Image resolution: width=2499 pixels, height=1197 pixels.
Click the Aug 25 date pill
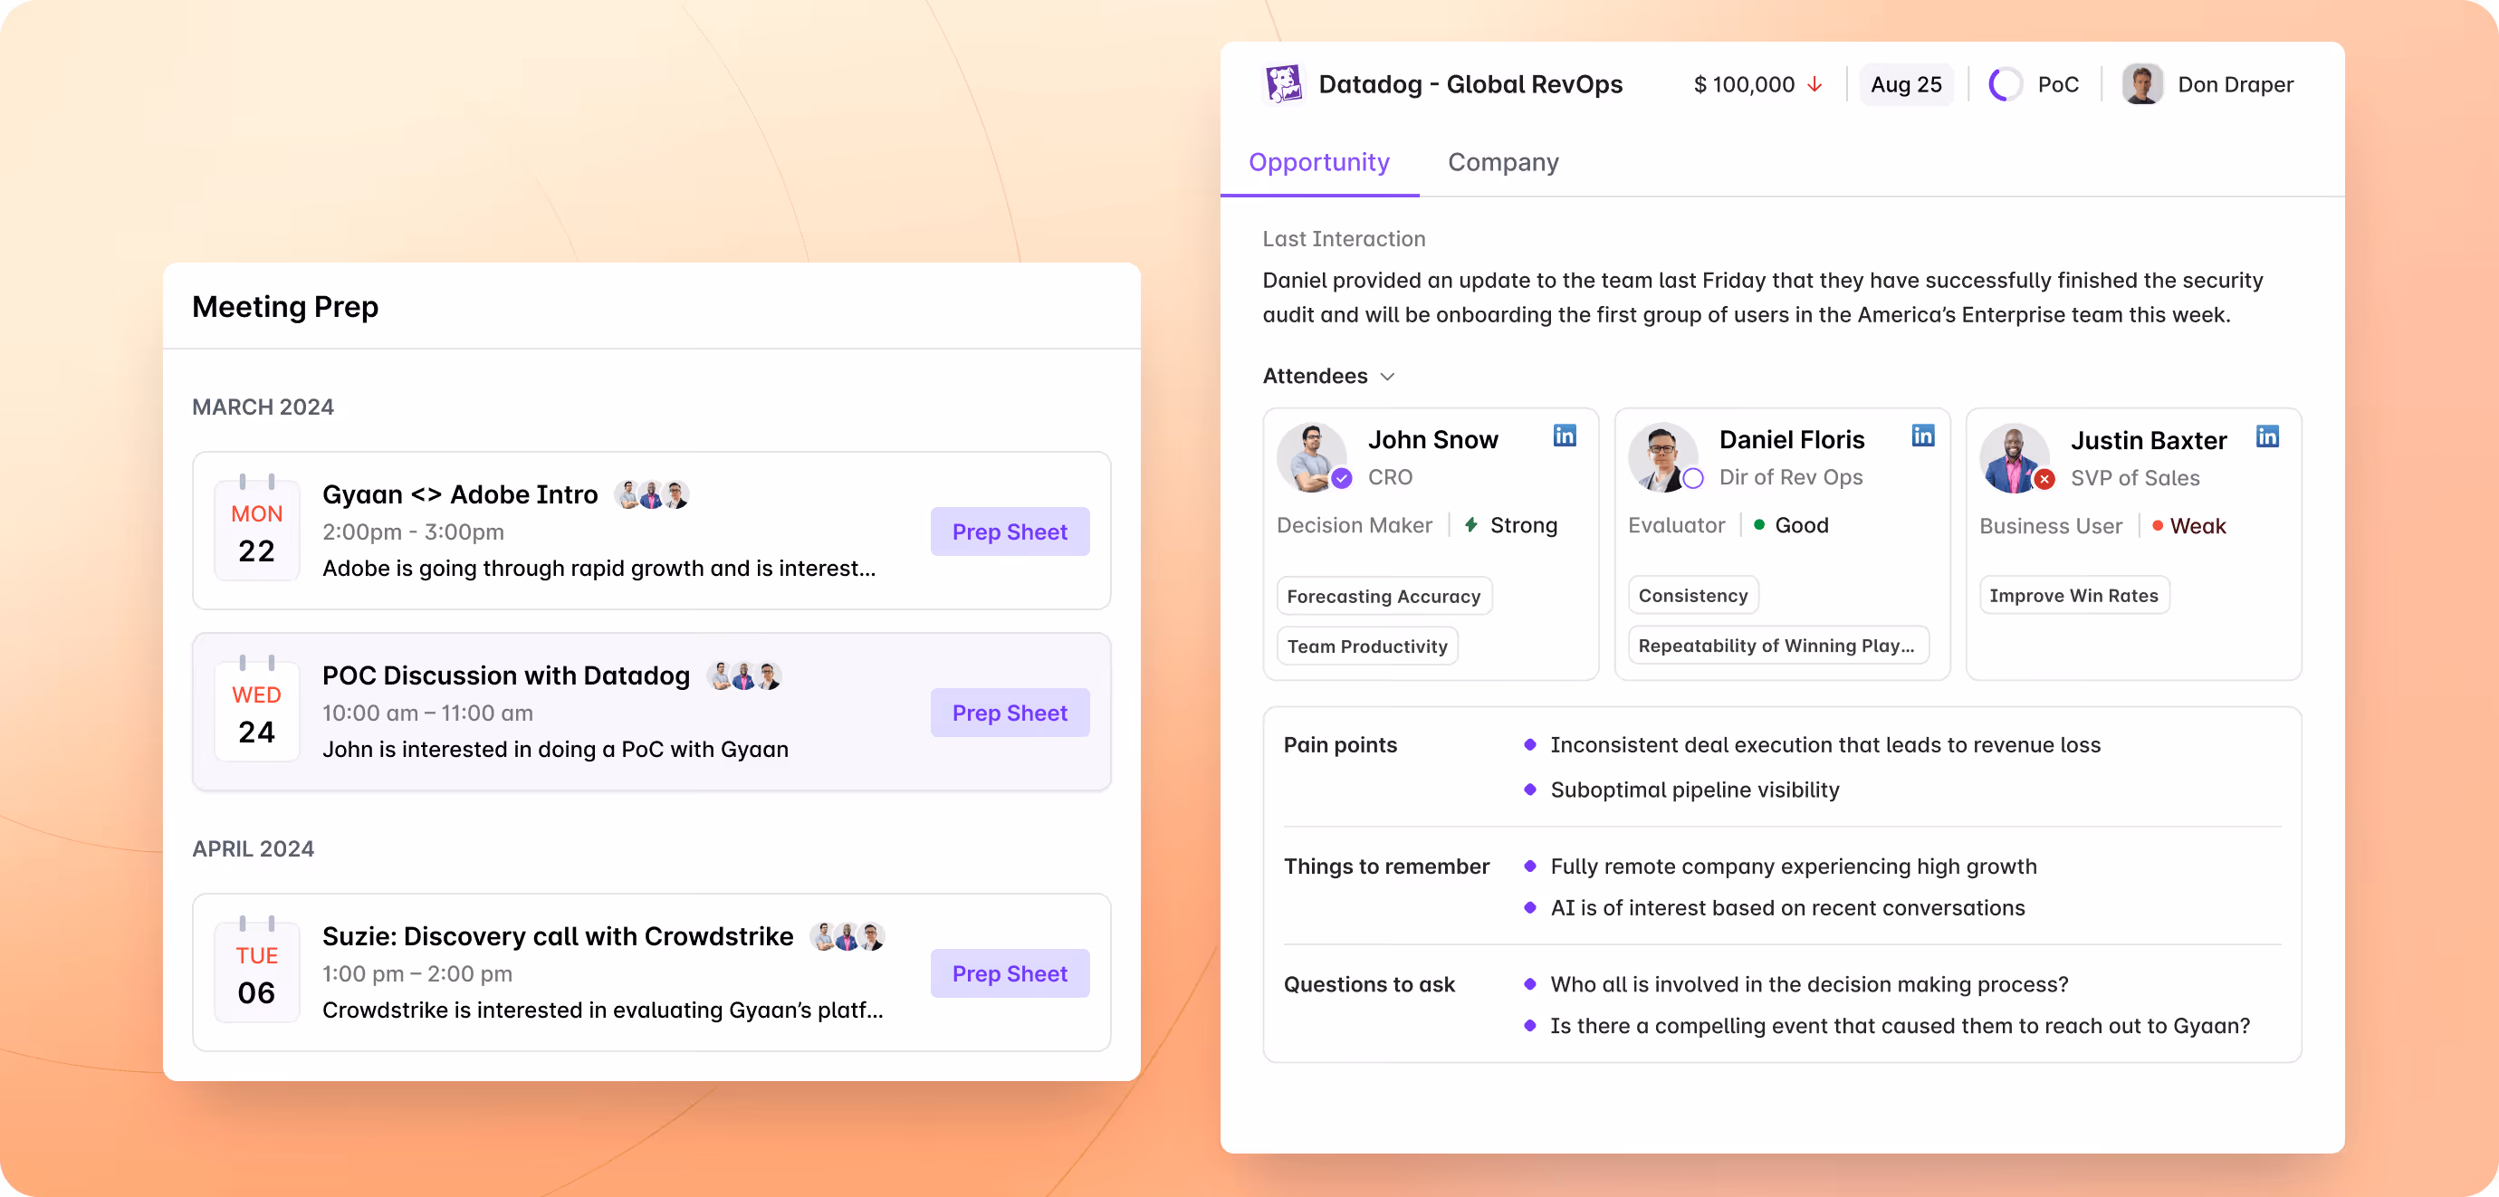pos(1905,85)
